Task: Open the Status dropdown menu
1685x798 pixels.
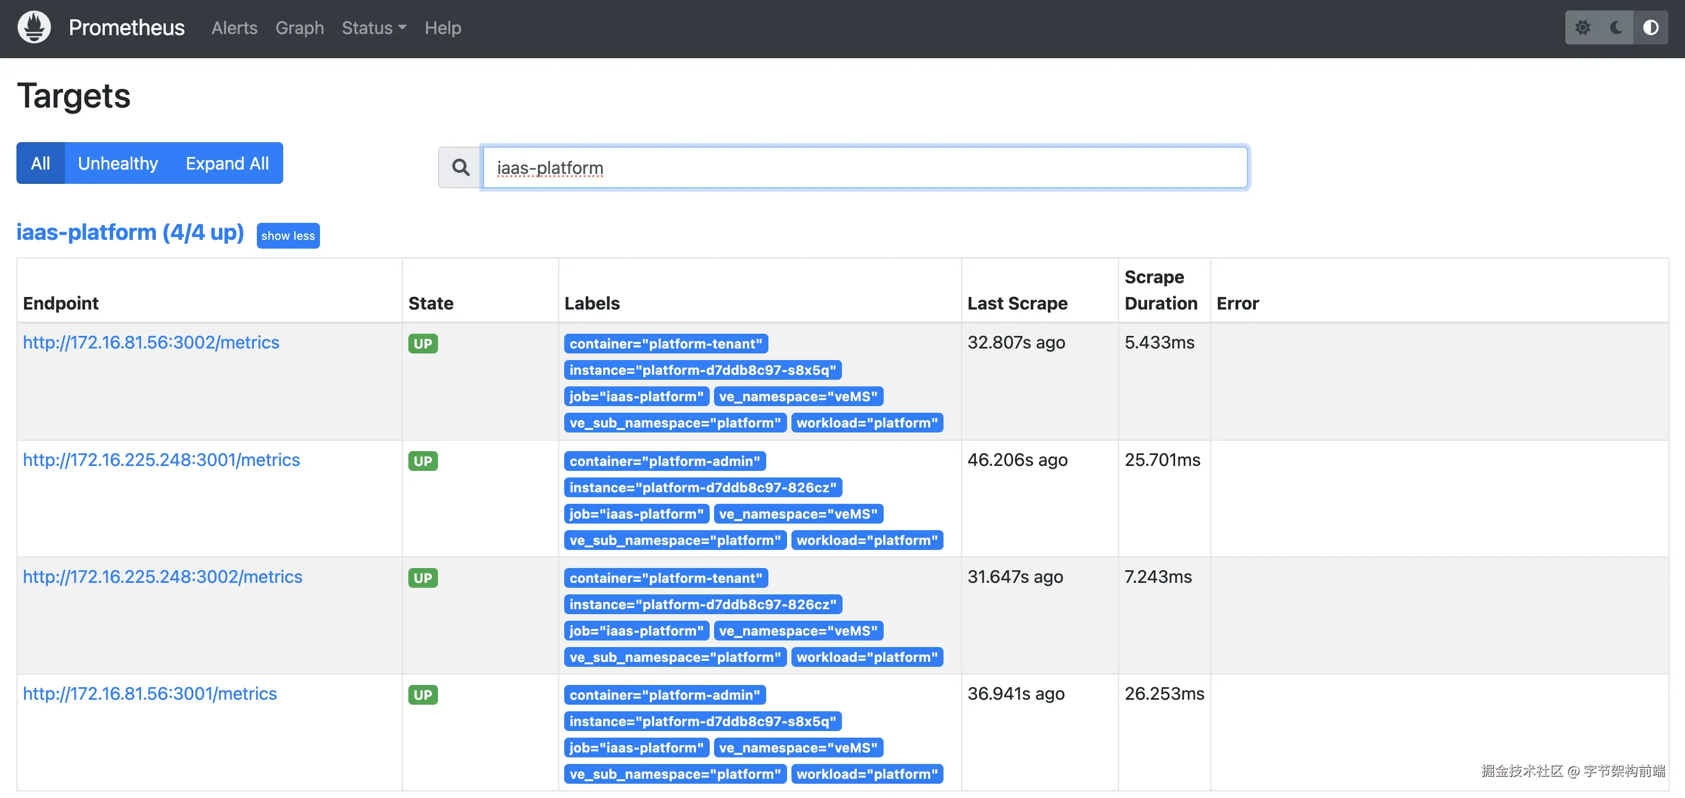Action: point(374,27)
